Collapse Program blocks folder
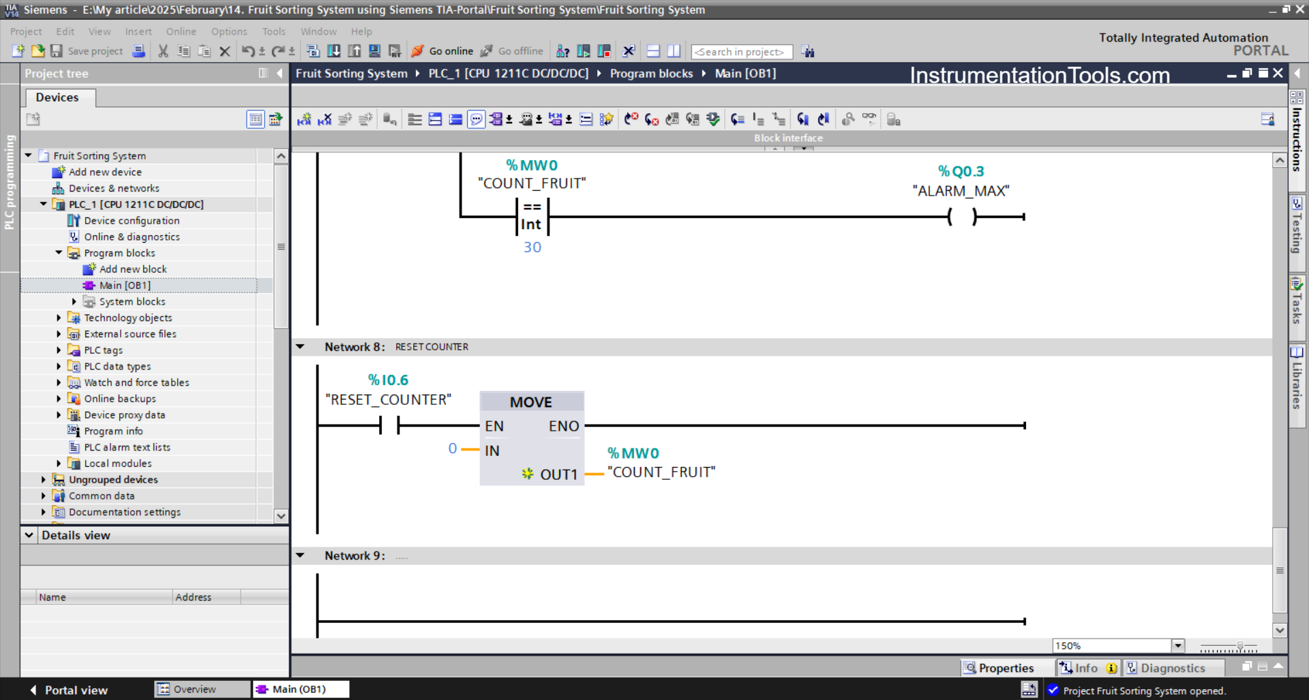The height and width of the screenshot is (700, 1309). pyautogui.click(x=59, y=252)
